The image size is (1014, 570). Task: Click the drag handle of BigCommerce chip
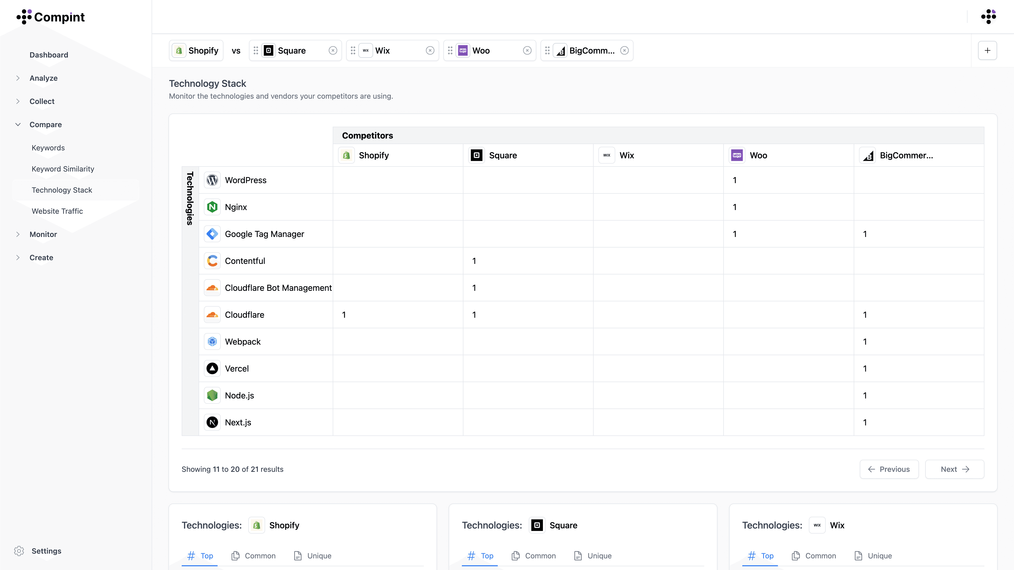(x=547, y=50)
